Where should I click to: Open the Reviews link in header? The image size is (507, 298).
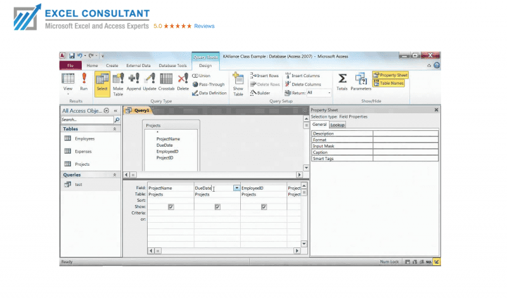coord(204,26)
